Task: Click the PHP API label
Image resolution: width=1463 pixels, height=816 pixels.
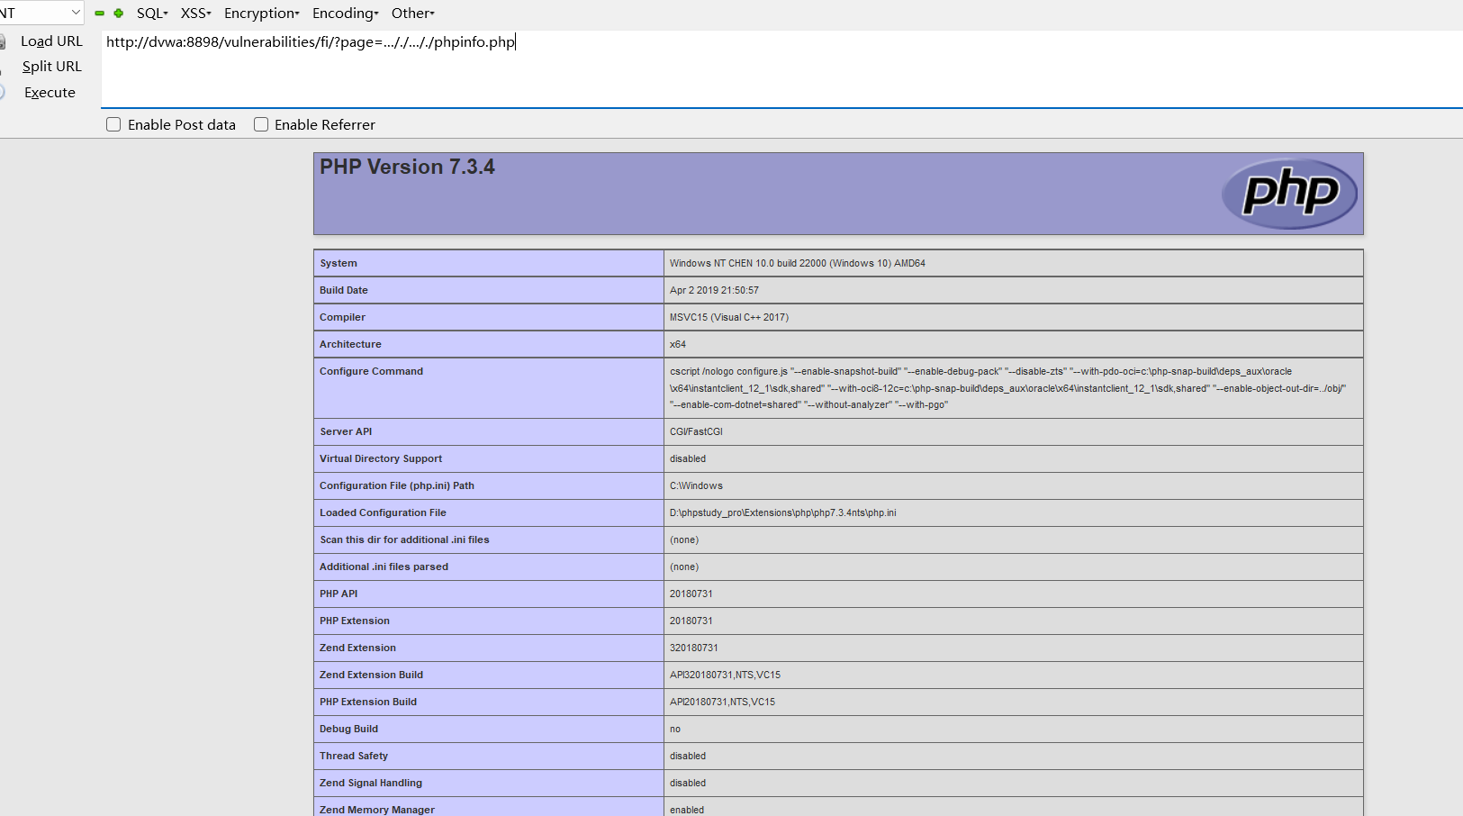Action: pos(339,594)
